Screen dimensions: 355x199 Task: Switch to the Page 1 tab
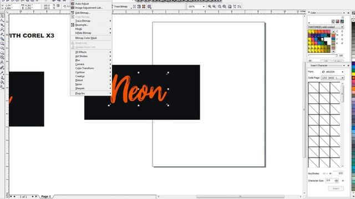pyautogui.click(x=46, y=197)
